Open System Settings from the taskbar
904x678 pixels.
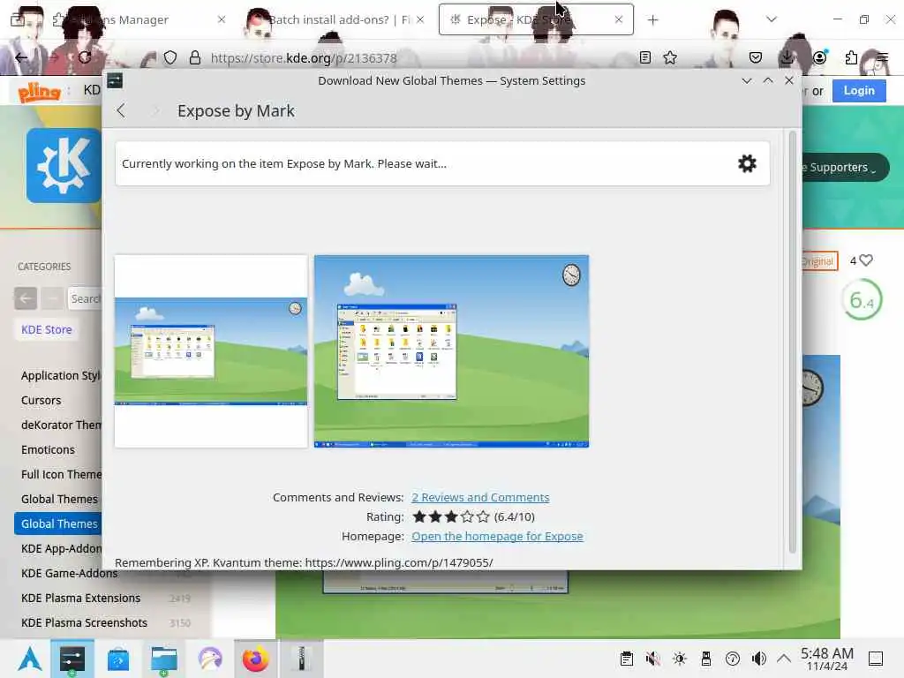(72, 659)
